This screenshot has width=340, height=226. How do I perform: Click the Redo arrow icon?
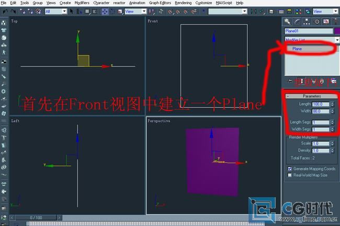click(x=13, y=12)
